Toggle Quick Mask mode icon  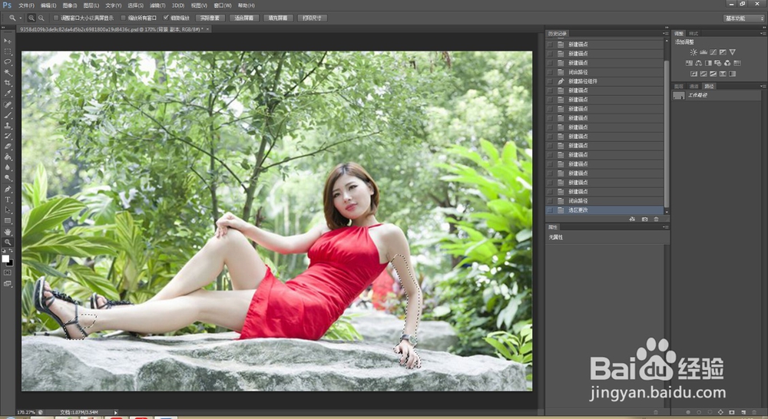pos(8,272)
